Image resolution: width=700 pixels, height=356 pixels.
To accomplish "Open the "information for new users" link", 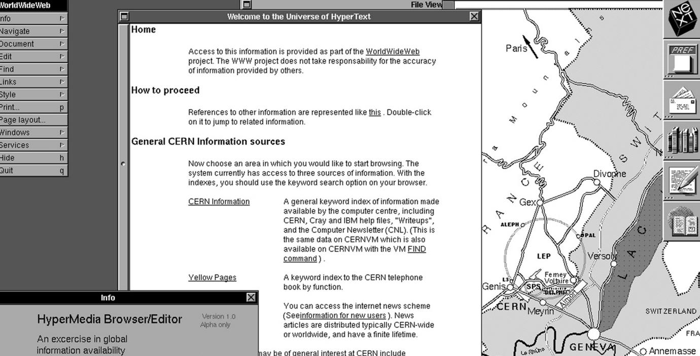I will pos(342,315).
